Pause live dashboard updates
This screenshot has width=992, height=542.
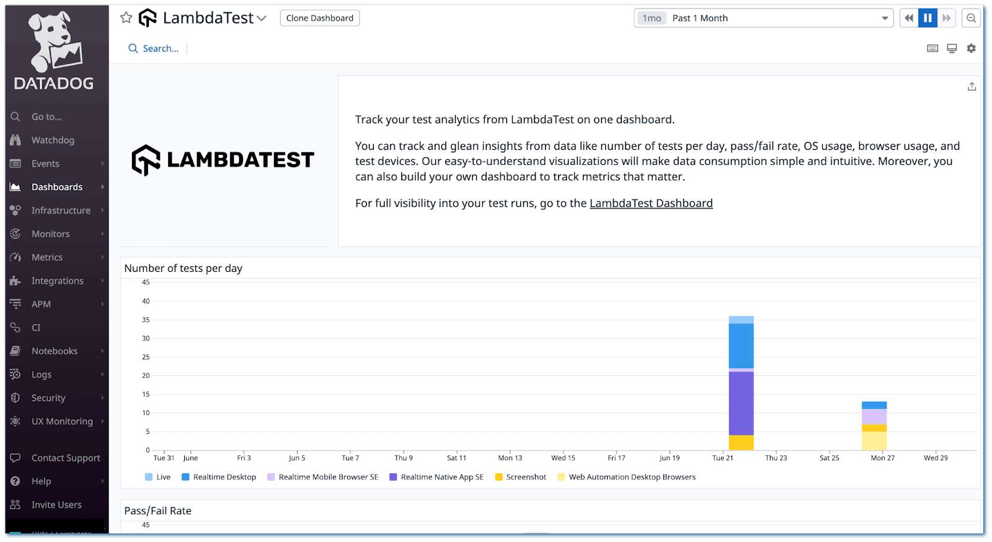click(x=928, y=18)
